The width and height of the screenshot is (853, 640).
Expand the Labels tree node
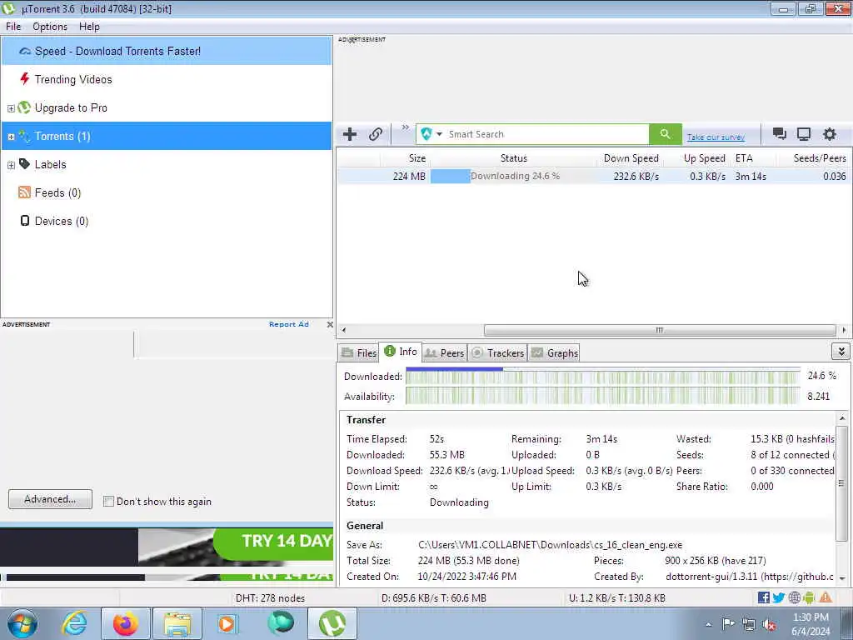(x=11, y=165)
